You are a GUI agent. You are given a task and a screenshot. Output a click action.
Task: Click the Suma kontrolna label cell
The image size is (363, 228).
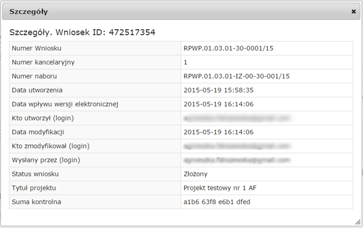[95, 202]
